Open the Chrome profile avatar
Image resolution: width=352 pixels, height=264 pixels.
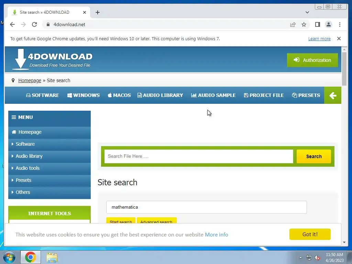[x=328, y=24]
